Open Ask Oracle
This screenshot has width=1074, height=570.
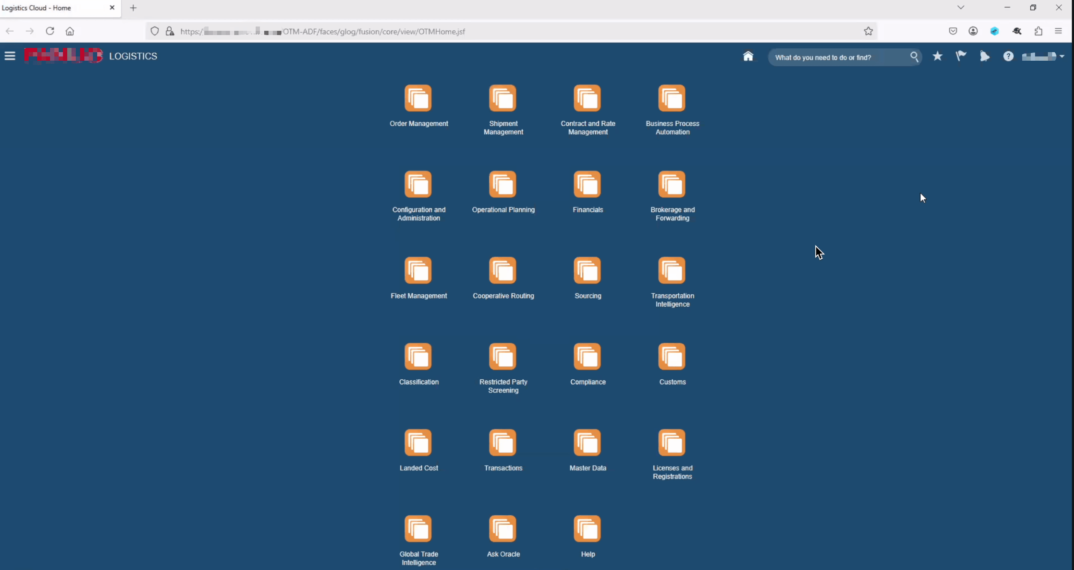point(503,529)
